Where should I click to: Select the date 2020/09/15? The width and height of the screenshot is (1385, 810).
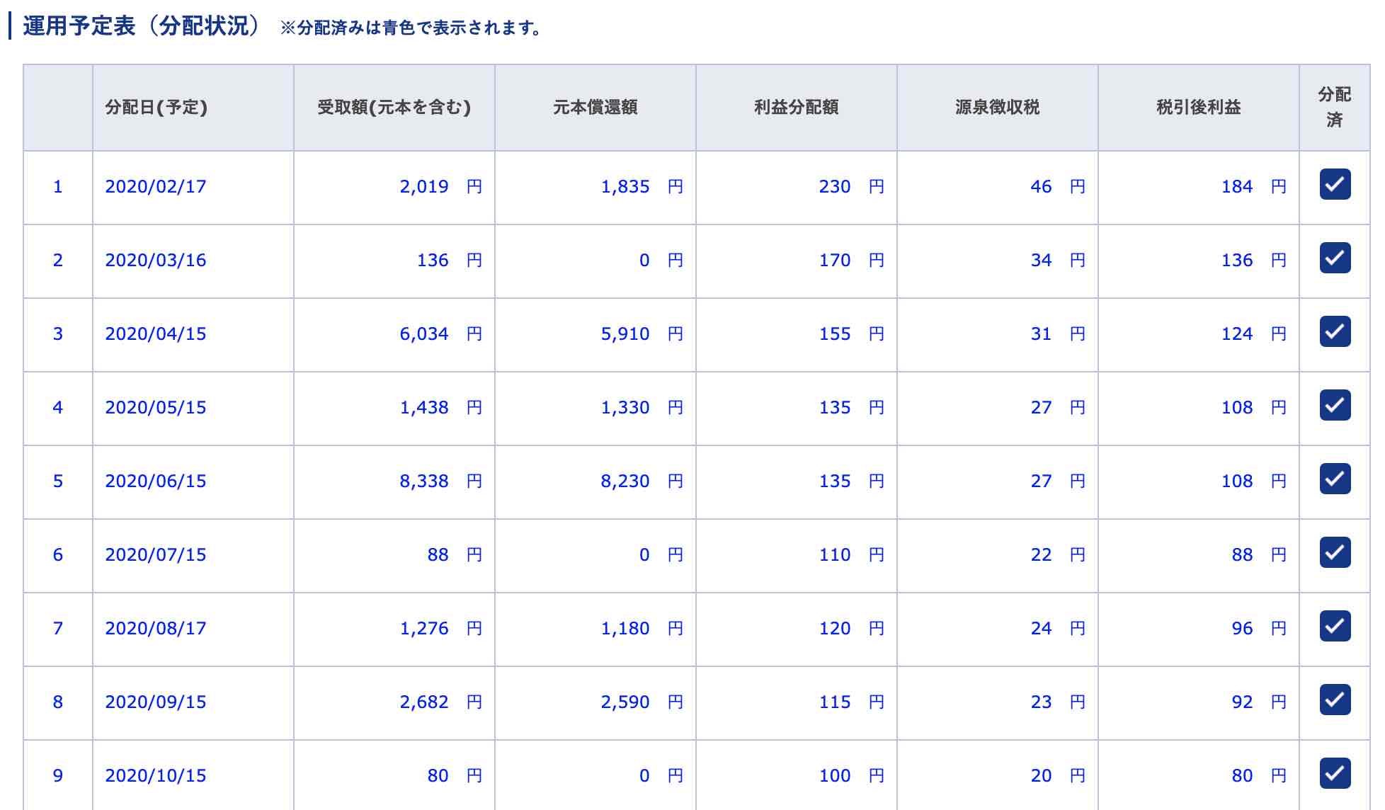click(156, 702)
